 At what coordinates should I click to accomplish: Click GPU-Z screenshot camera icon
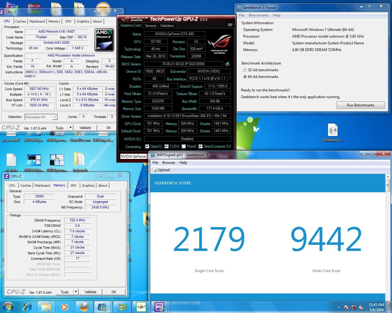(x=230, y=25)
